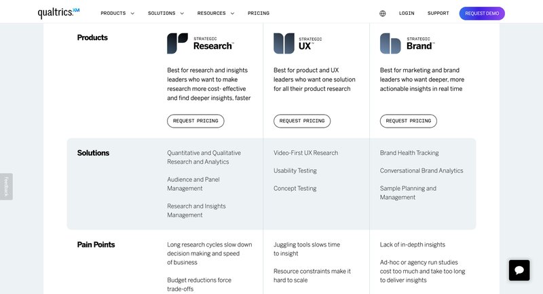Click the Strategic Brand product title
The height and width of the screenshot is (294, 543).
point(420,43)
